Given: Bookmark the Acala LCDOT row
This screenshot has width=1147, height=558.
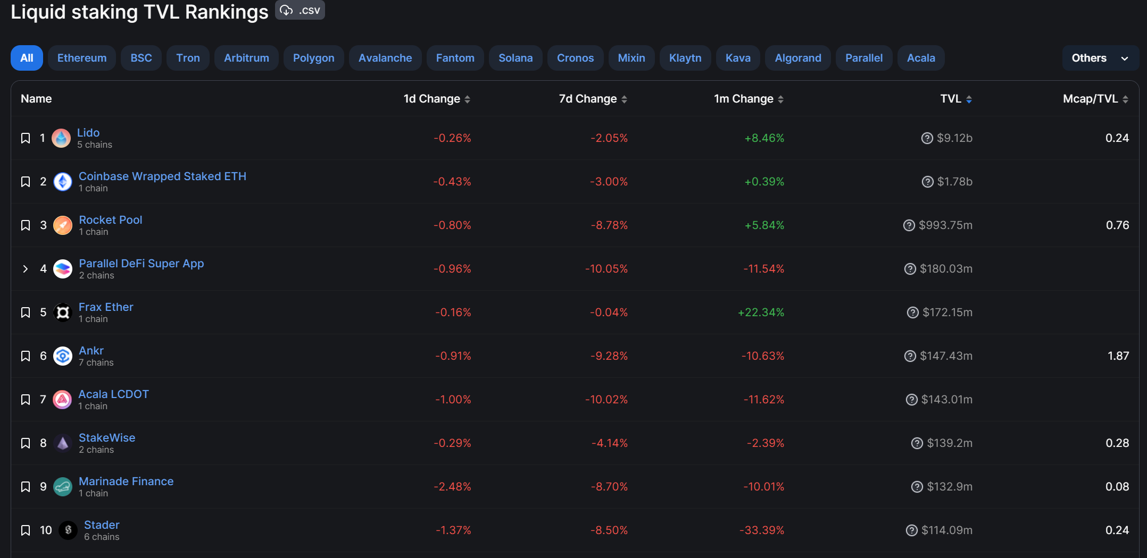Looking at the screenshot, I should click(25, 400).
